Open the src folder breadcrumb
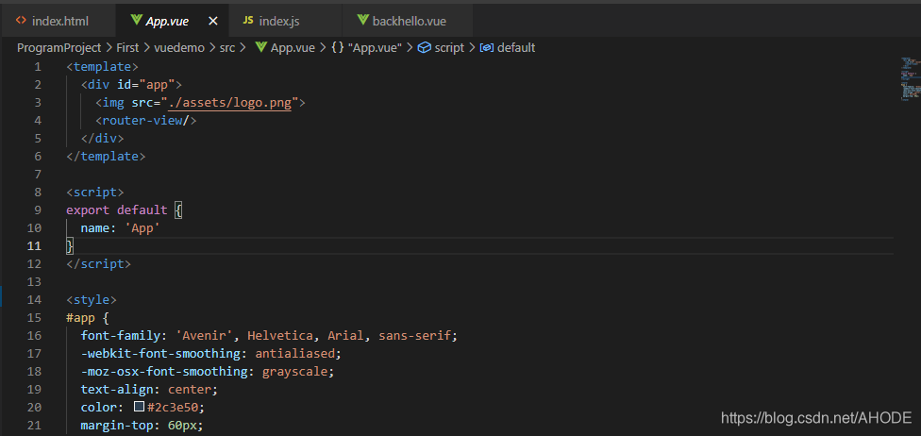921x436 pixels. click(x=227, y=47)
